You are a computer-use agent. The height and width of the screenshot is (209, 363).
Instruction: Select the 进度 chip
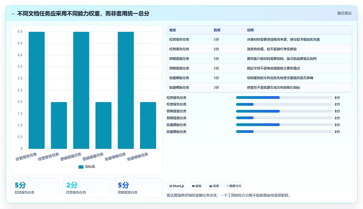coord(214,186)
